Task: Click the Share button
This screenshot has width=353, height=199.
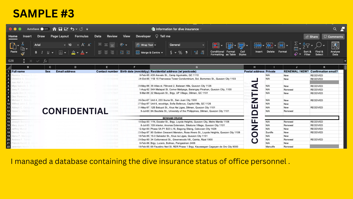Action: click(x=312, y=36)
